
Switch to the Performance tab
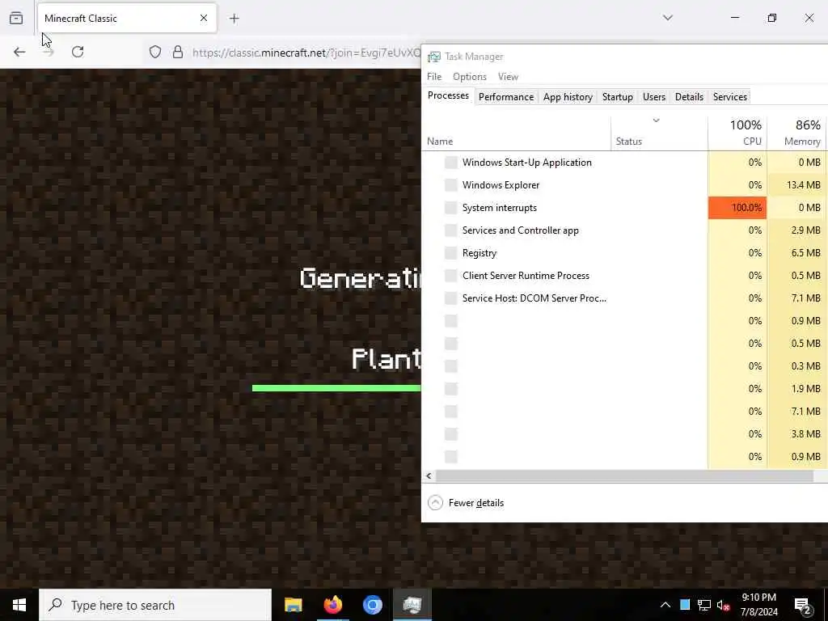pos(506,97)
